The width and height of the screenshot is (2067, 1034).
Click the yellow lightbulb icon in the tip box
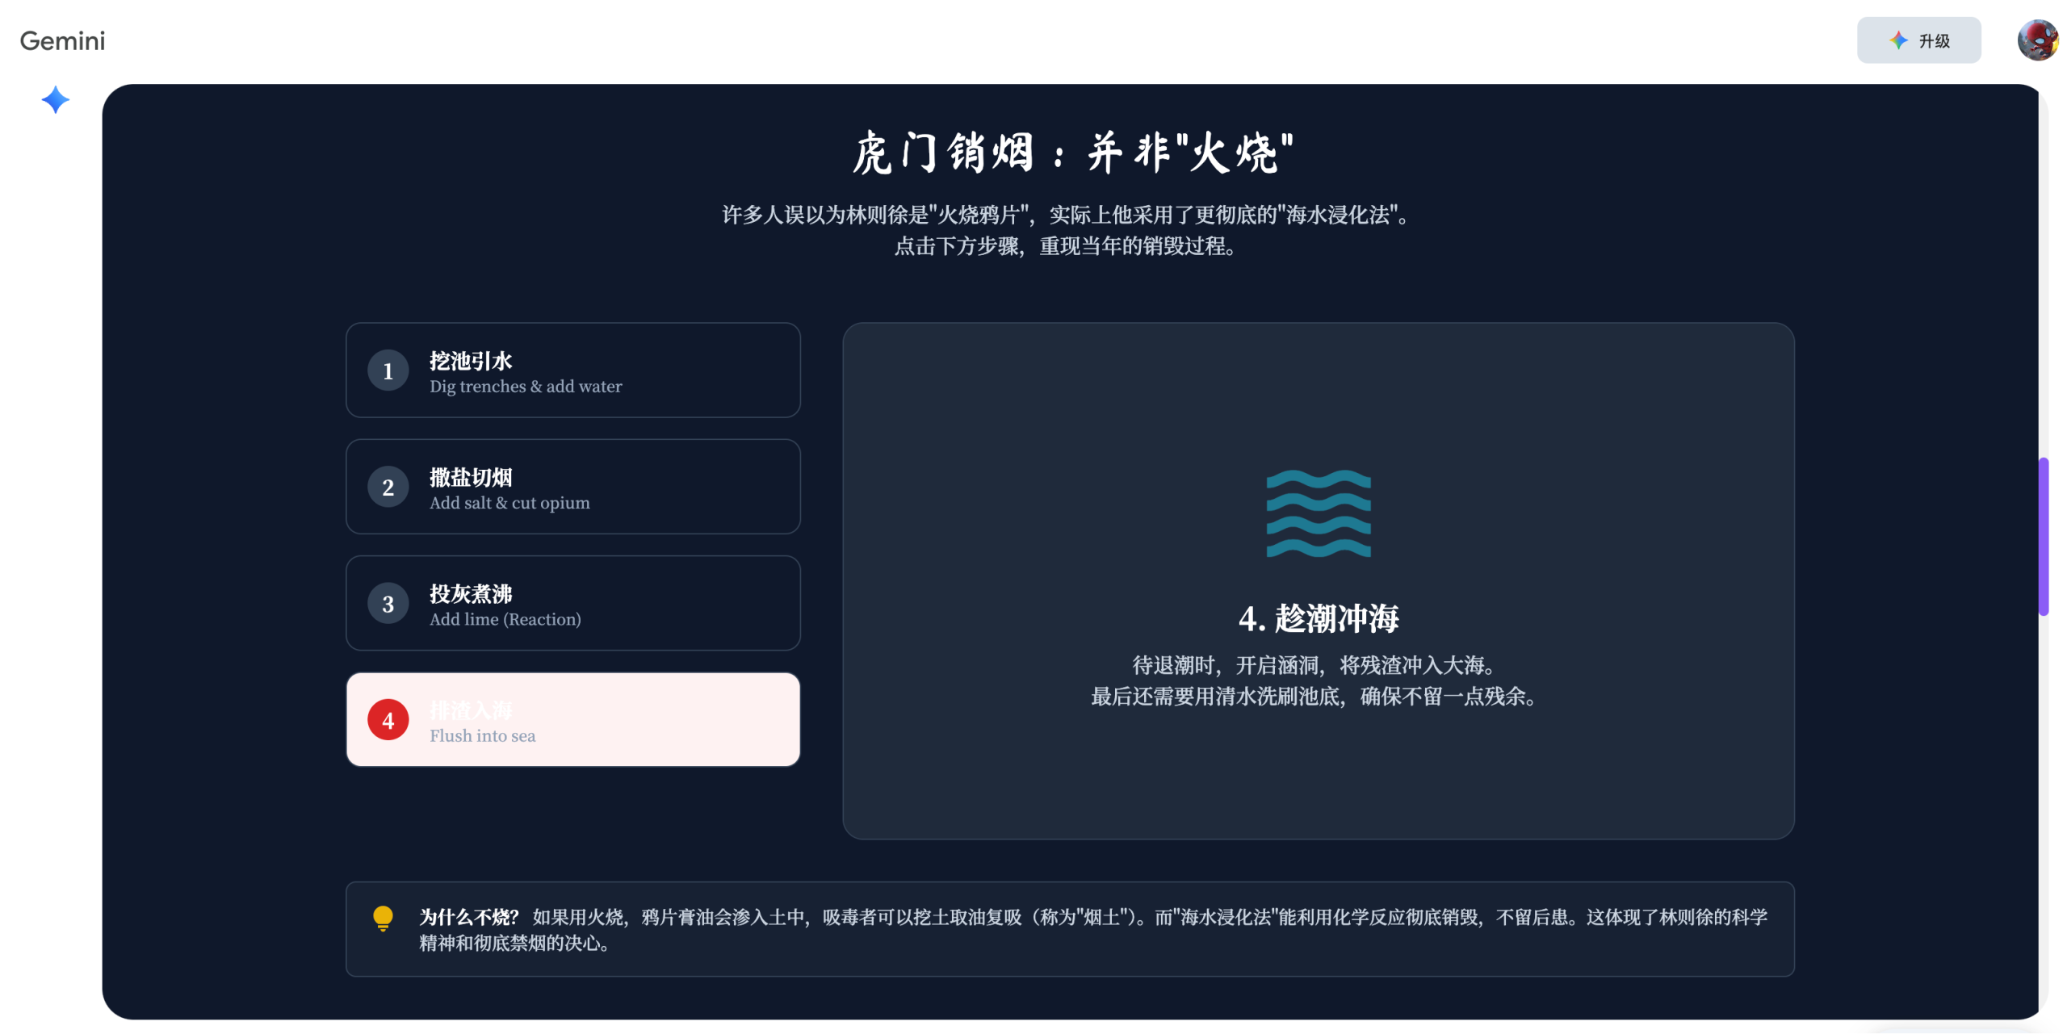coord(383,918)
